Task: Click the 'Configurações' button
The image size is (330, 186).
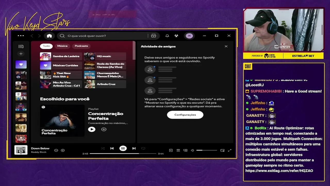Action: [x=185, y=115]
